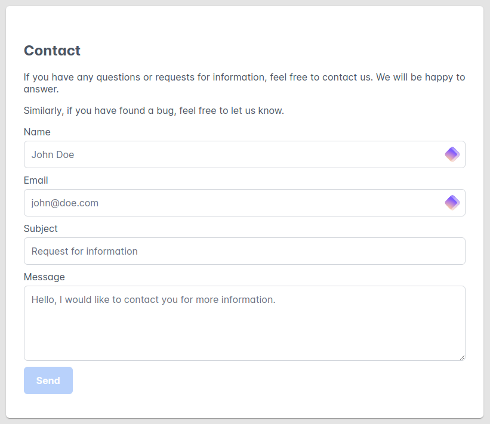Click the Contact heading
490x424 pixels.
(x=52, y=51)
